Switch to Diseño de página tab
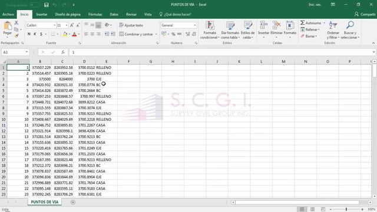This screenshot has height=212, width=377. (x=68, y=14)
